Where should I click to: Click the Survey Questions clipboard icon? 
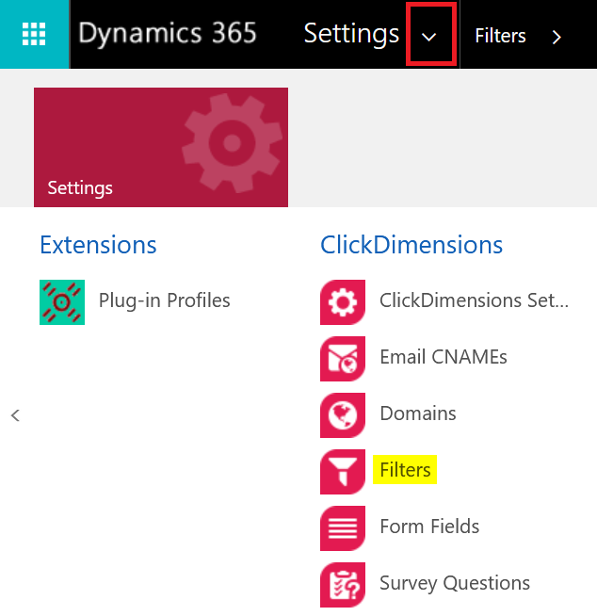(x=343, y=585)
